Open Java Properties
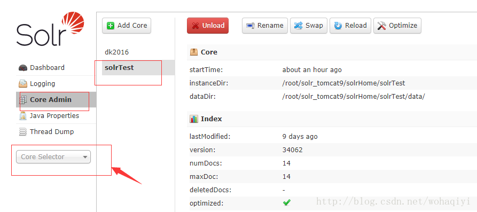 click(56, 116)
